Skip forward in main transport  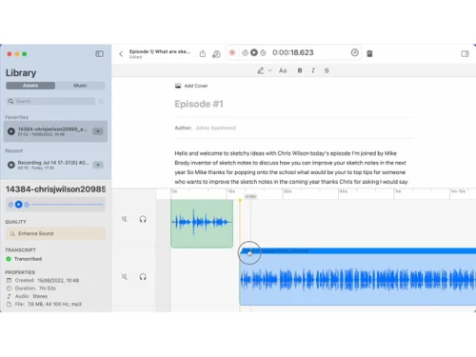point(263,53)
